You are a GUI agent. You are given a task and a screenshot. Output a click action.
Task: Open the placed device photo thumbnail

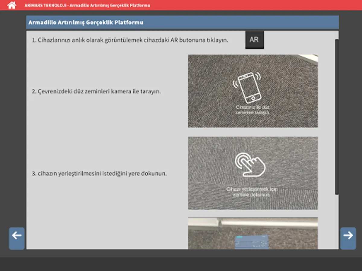tap(253, 233)
